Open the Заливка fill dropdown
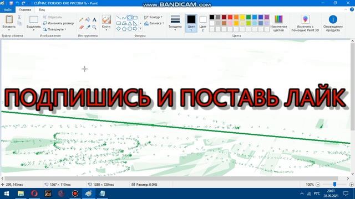The height and width of the screenshot is (199, 355). 154,23
